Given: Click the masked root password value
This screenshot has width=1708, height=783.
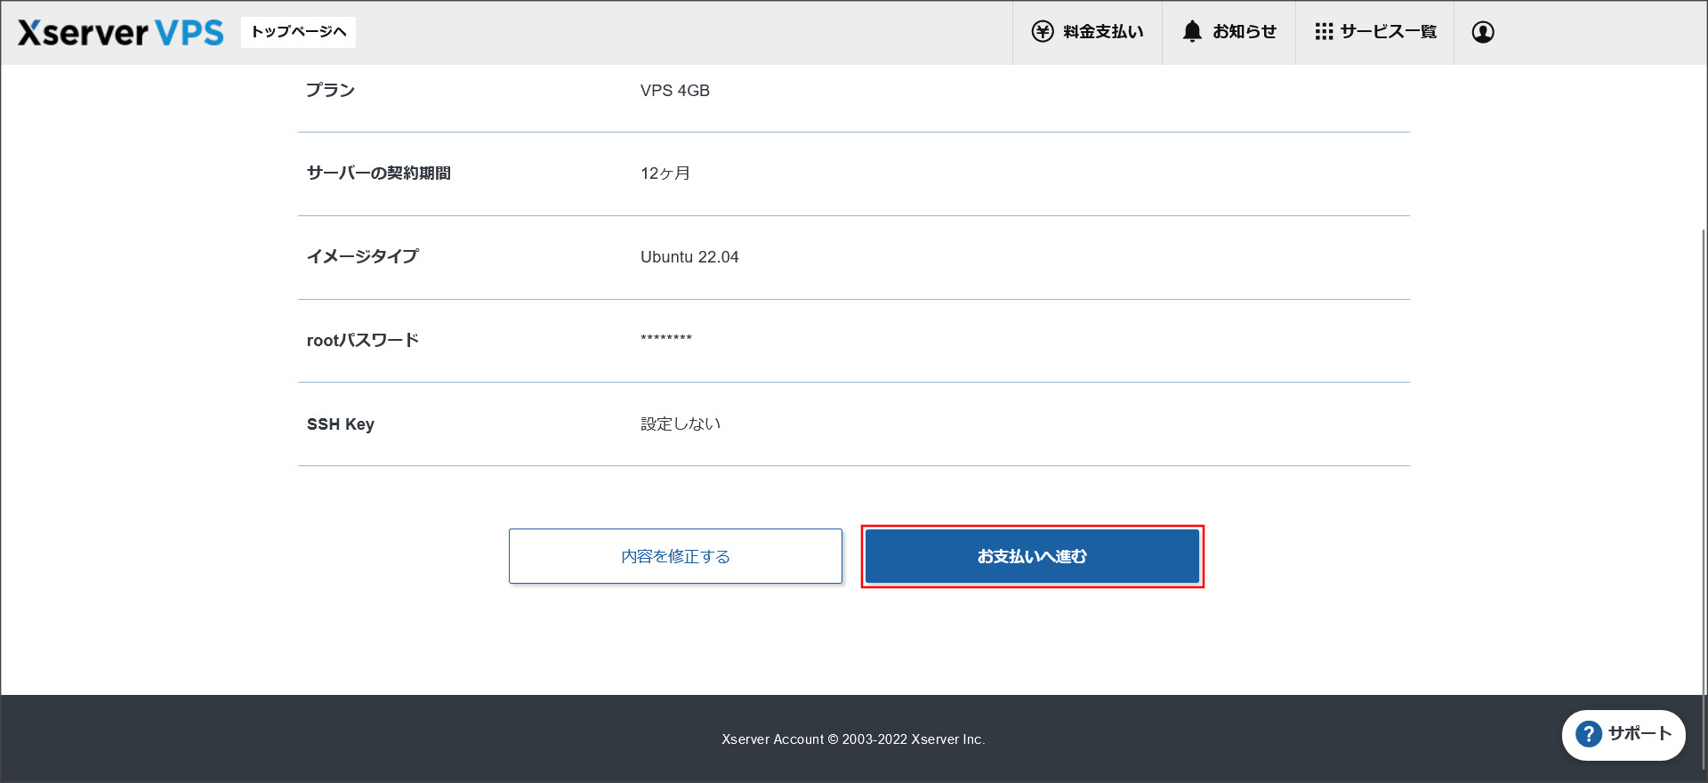Looking at the screenshot, I should point(665,339).
